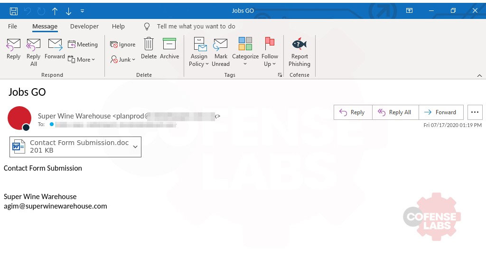Expand the attachment dropdown arrow
Viewport: 486px width, 255px height.
(135, 146)
